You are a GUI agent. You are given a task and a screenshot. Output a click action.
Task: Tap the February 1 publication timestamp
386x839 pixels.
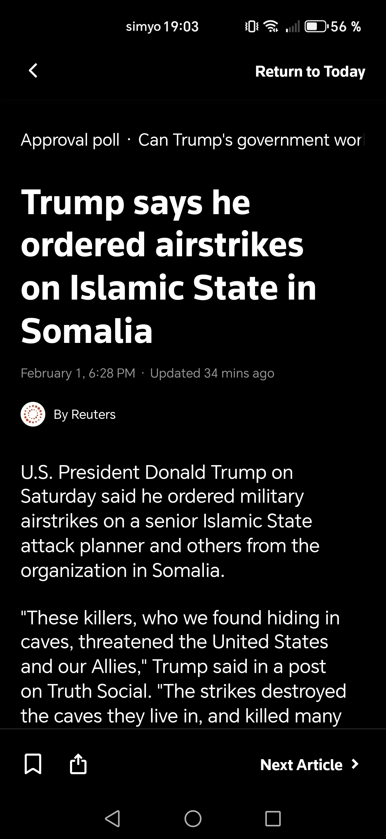click(x=78, y=373)
